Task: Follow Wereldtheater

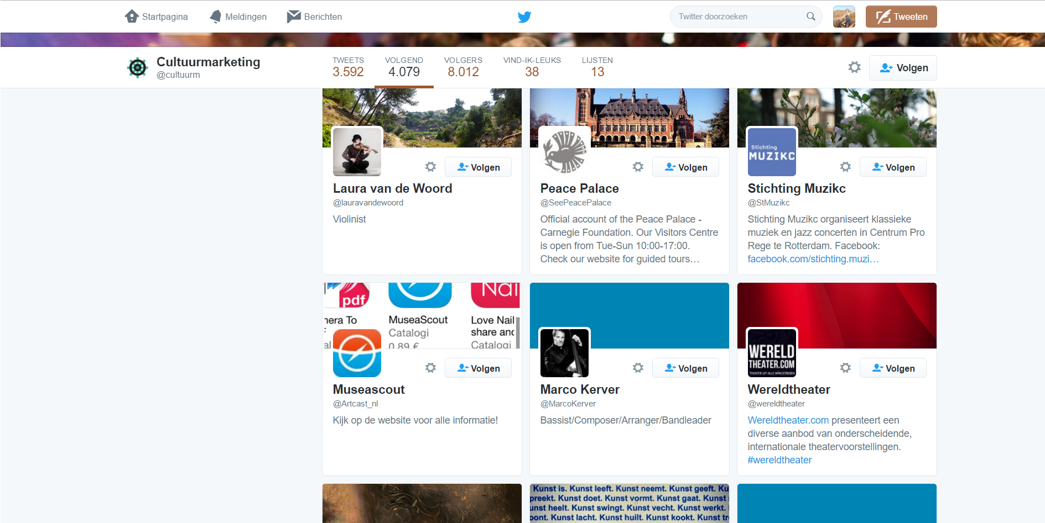Action: point(893,368)
